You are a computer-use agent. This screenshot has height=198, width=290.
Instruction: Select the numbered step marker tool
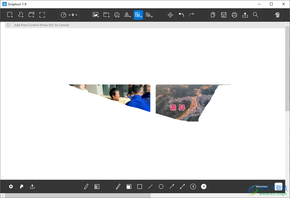coord(193,187)
